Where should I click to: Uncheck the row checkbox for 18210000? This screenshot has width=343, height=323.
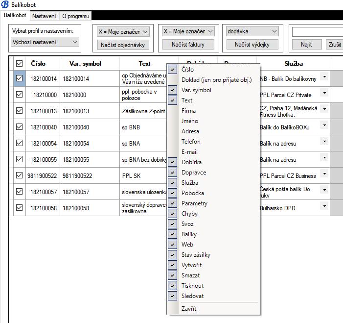coord(19,95)
